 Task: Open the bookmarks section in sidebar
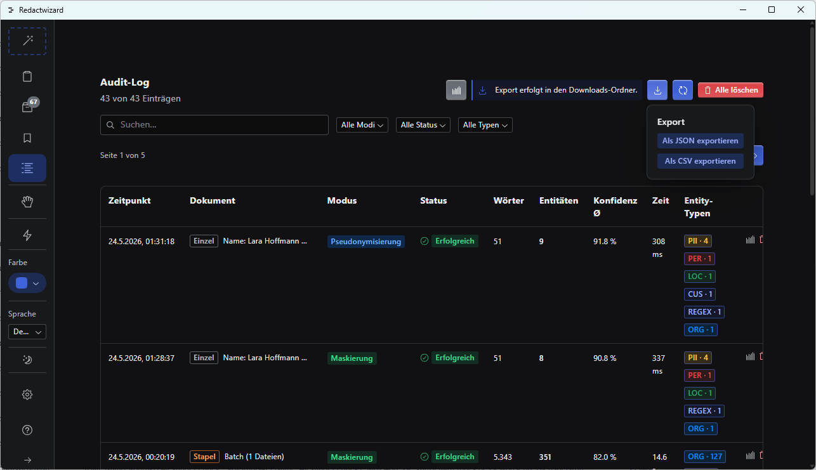pos(27,138)
